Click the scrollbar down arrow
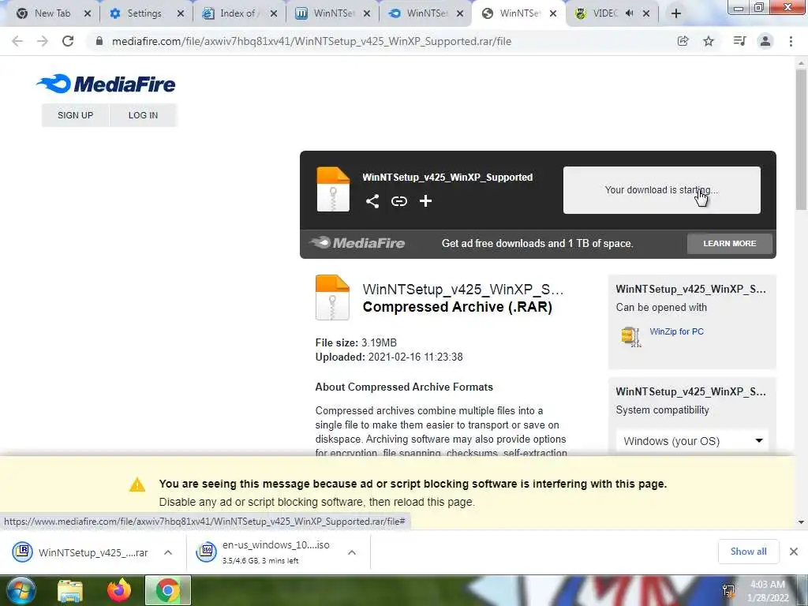The width and height of the screenshot is (808, 606). point(801,522)
